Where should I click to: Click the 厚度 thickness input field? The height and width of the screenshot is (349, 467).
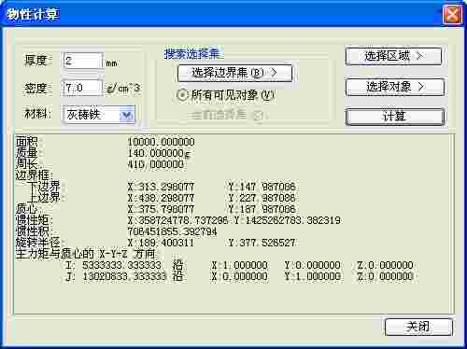click(x=83, y=61)
